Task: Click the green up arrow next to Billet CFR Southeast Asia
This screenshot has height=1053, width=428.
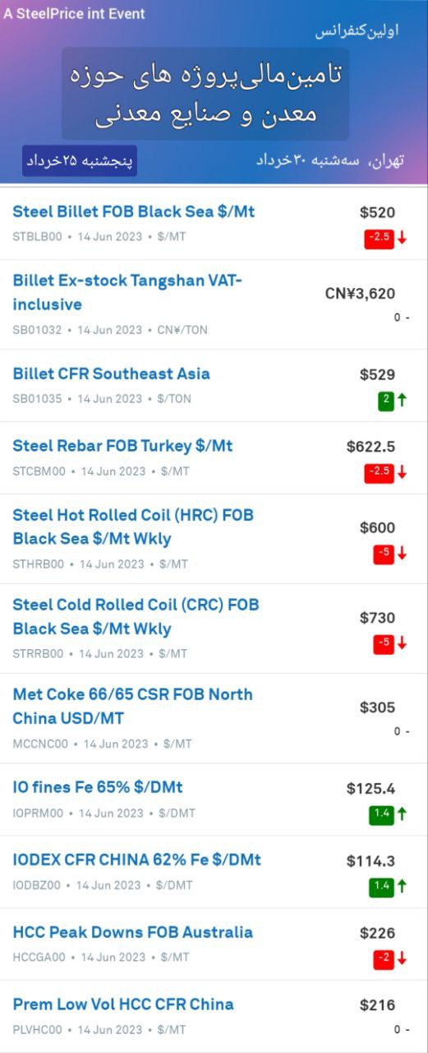Action: pos(403,400)
